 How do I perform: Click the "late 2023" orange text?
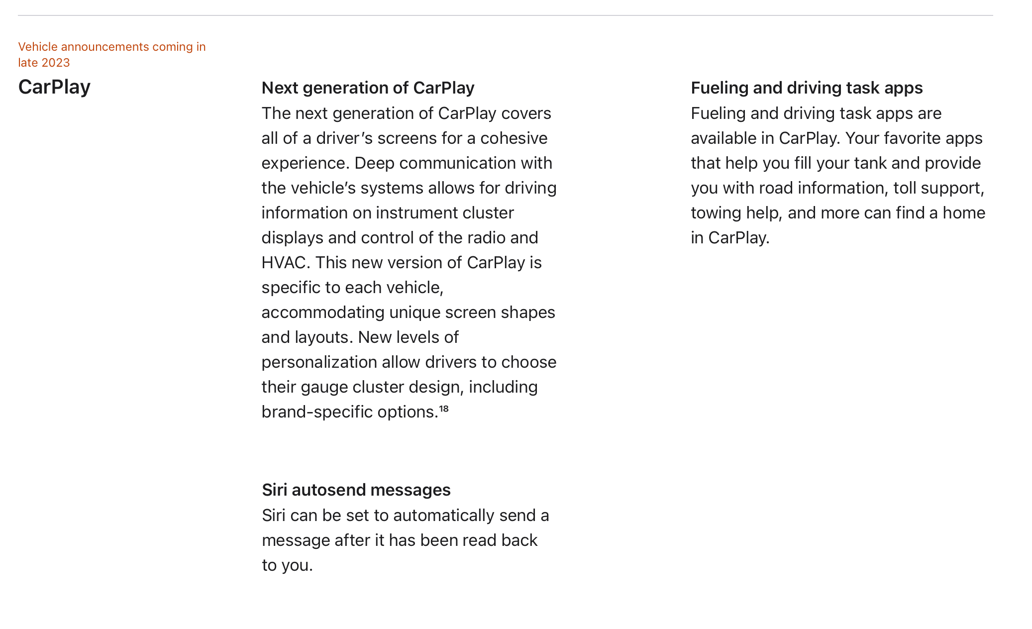click(44, 63)
